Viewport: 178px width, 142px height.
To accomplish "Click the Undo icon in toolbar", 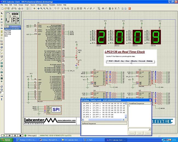I will [x=55, y=8].
